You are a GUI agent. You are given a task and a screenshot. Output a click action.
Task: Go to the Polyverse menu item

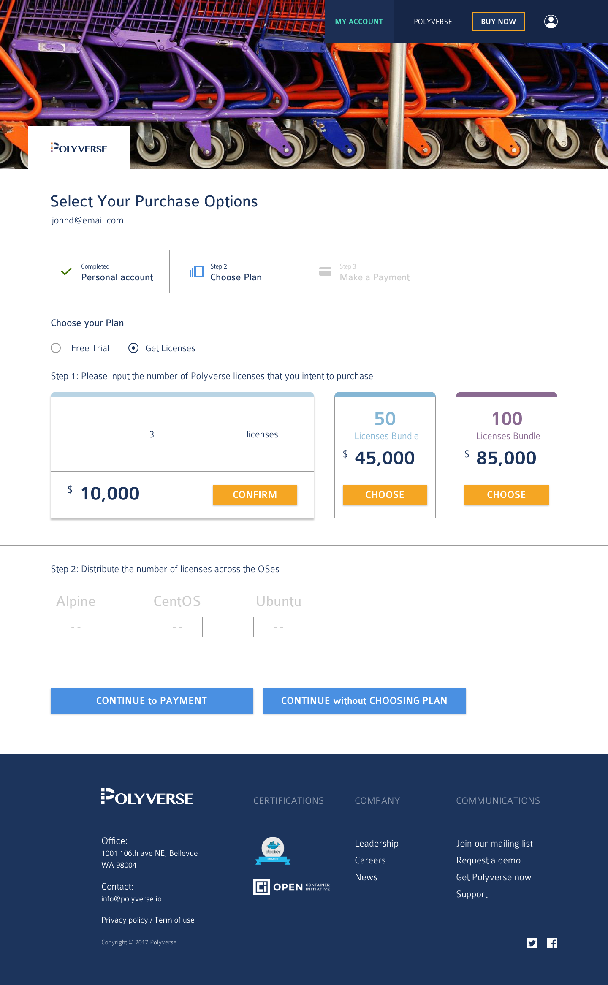433,22
